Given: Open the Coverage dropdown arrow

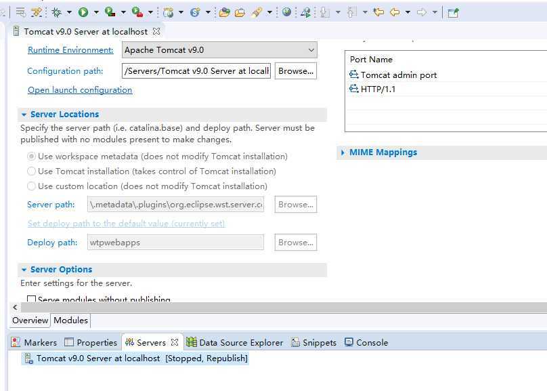Looking at the screenshot, I should click(x=123, y=13).
